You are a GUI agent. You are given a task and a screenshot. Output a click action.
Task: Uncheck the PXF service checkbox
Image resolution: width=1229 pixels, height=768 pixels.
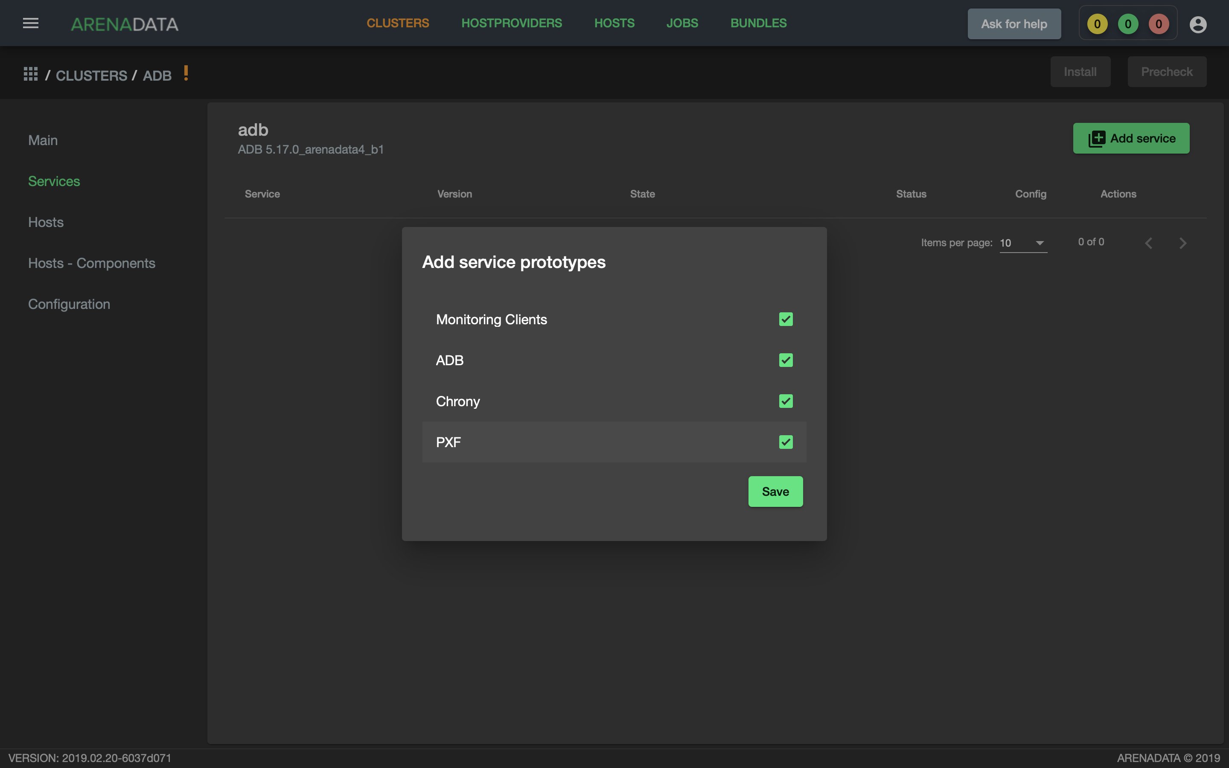tap(786, 442)
